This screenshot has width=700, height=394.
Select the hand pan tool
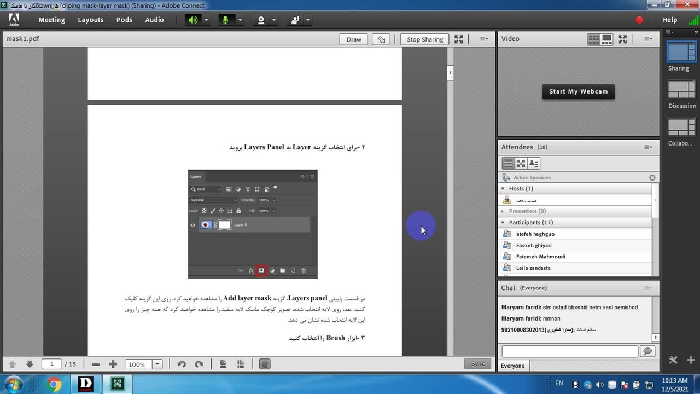click(x=265, y=364)
